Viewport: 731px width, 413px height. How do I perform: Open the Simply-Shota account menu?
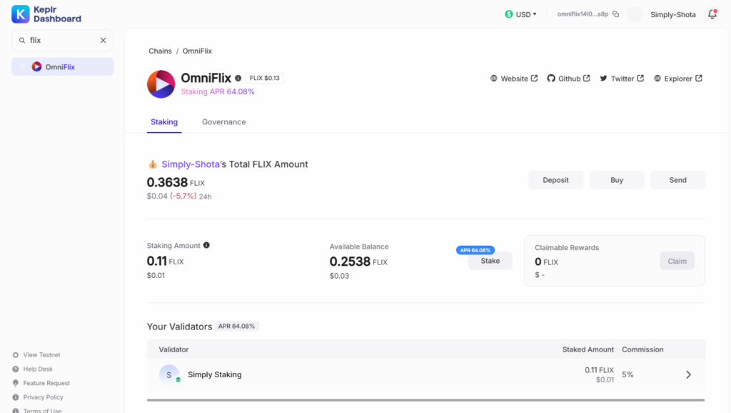click(672, 14)
